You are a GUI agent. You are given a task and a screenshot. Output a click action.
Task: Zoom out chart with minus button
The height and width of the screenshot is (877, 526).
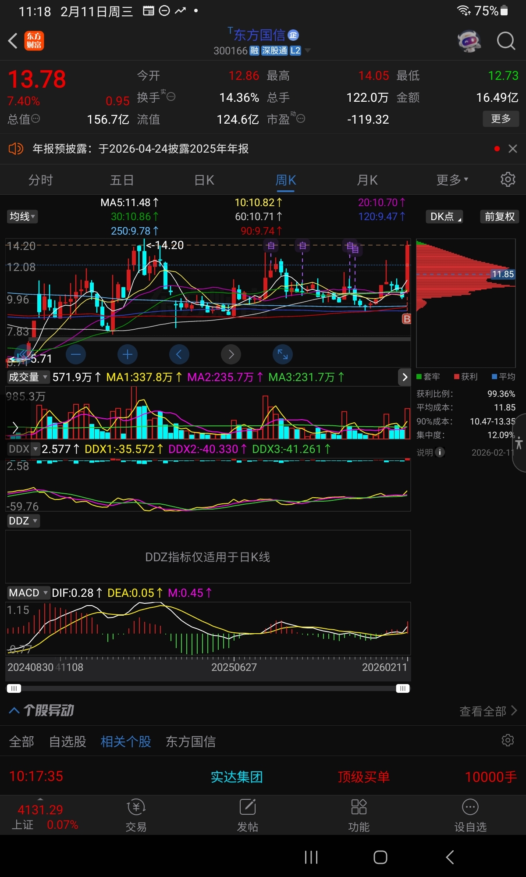pyautogui.click(x=76, y=354)
